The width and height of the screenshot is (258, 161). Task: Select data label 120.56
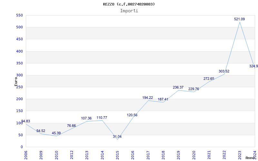tap(132, 115)
